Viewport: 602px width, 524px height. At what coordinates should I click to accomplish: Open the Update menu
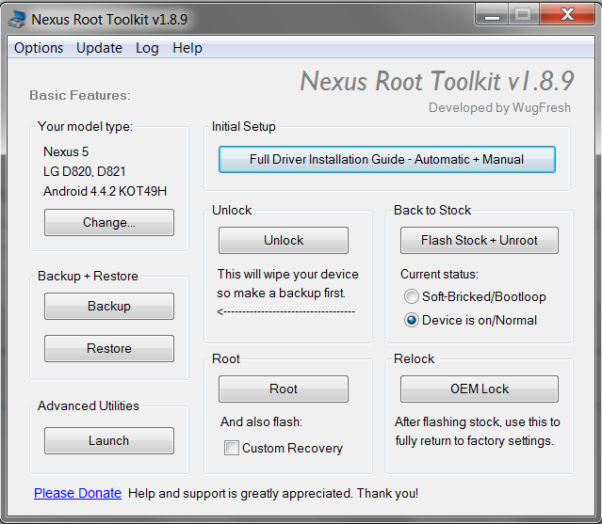[99, 48]
